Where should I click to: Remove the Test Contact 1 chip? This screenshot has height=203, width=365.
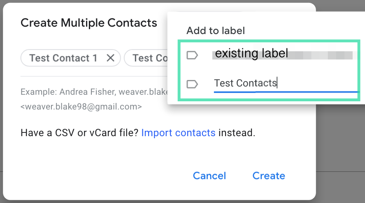tap(110, 58)
